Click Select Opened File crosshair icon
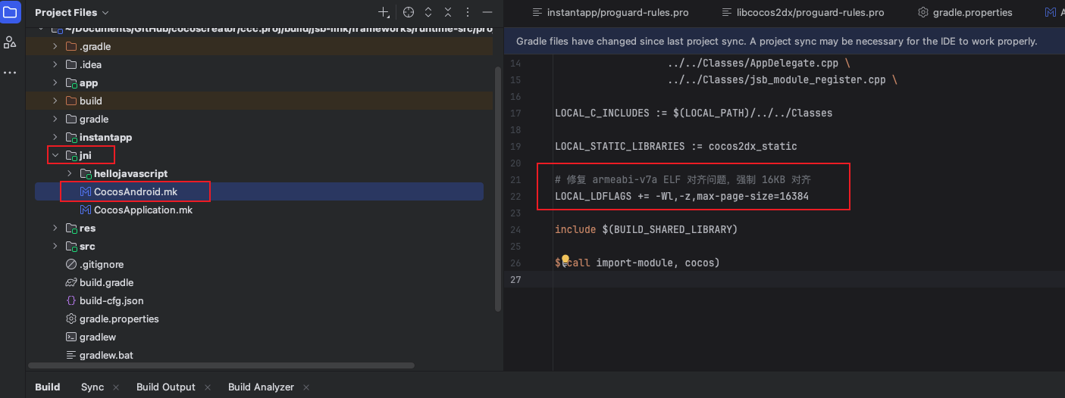This screenshot has height=398, width=1065. pos(409,13)
